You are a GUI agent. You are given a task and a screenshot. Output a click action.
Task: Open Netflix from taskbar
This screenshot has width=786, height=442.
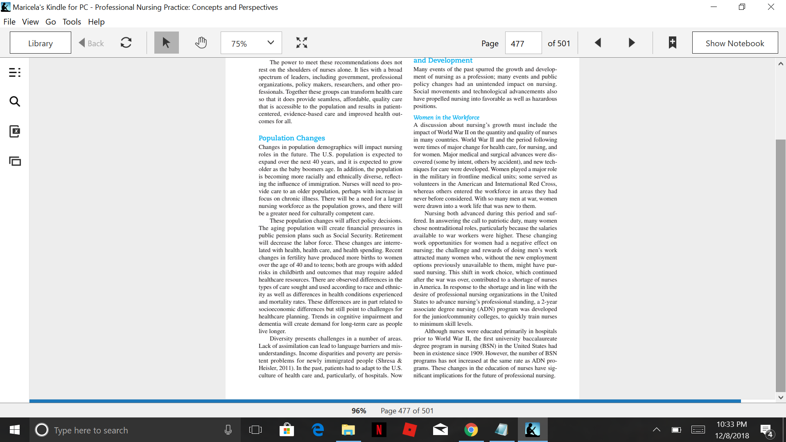379,430
